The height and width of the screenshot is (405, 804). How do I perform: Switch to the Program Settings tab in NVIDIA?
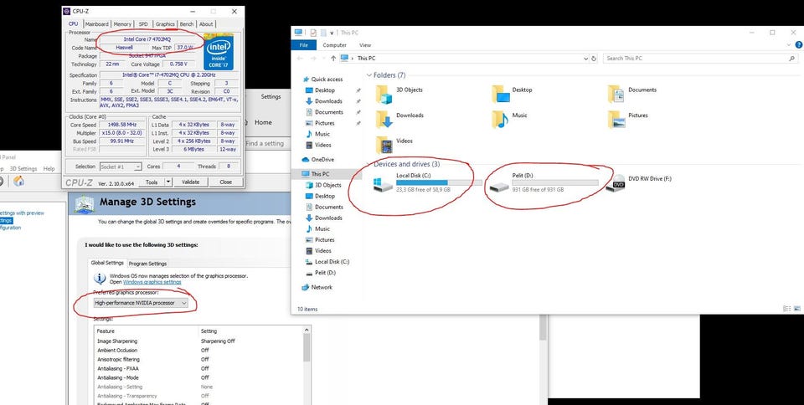[x=147, y=264]
